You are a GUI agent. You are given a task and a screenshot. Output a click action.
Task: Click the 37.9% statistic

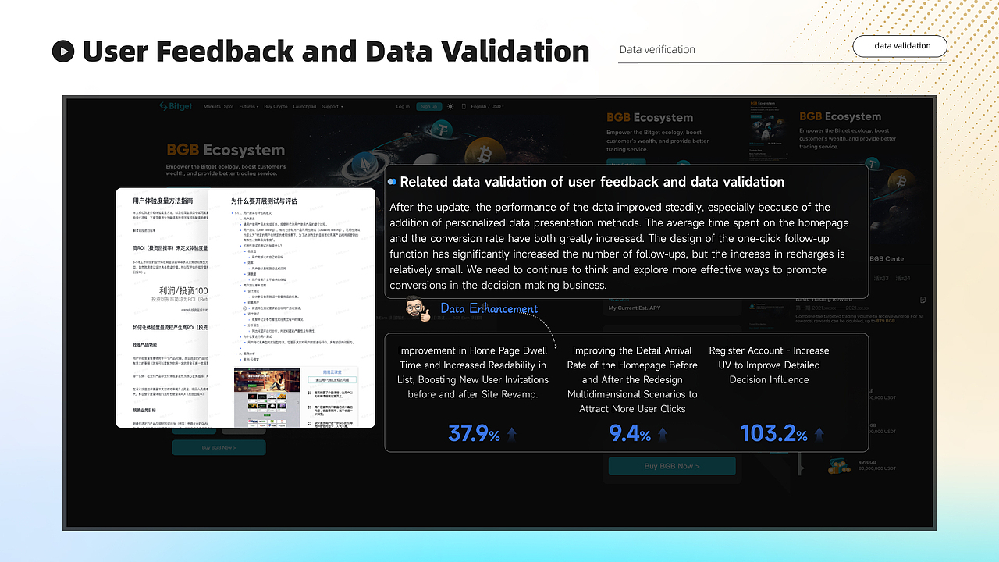(x=474, y=433)
